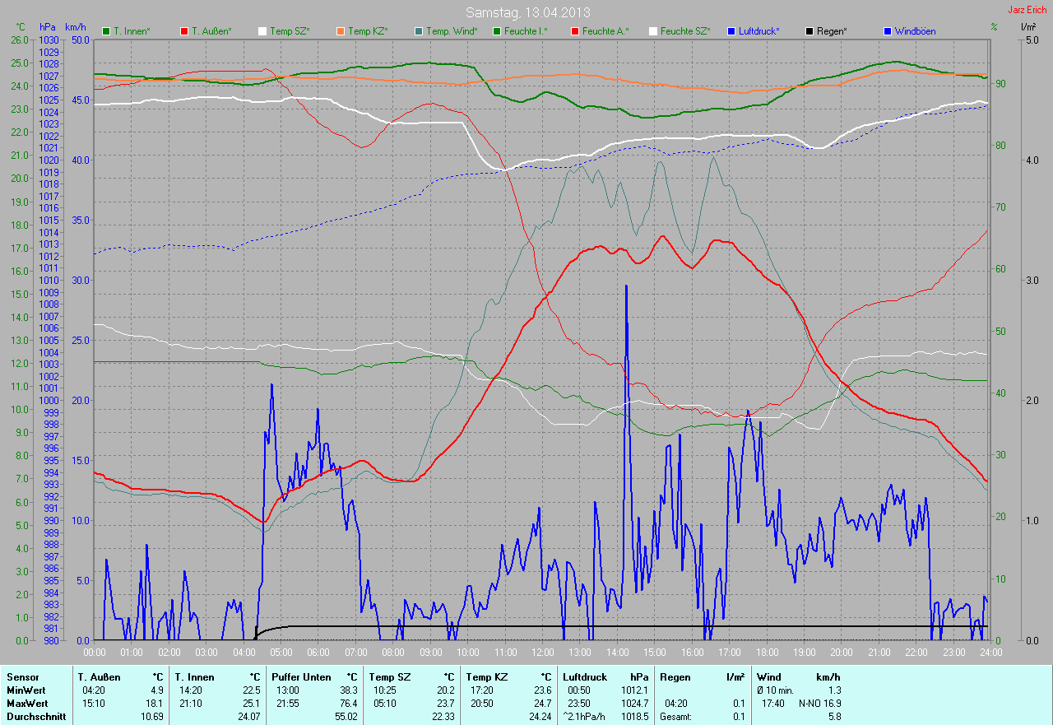Click the hPa axis unit label
This screenshot has width=1053, height=725.
point(49,27)
